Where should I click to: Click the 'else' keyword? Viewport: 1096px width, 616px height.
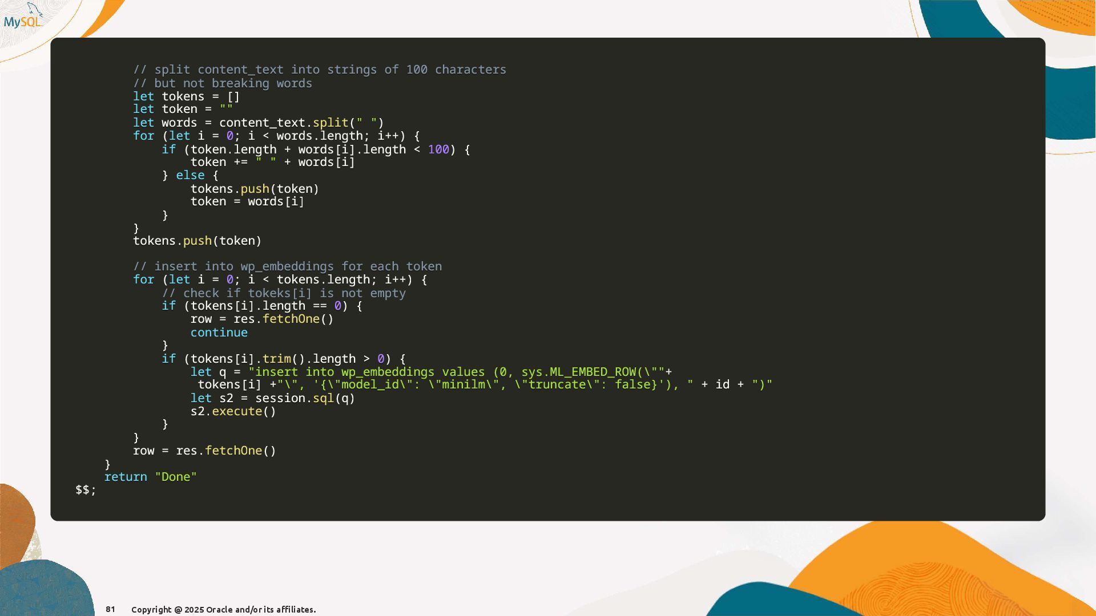click(x=190, y=175)
